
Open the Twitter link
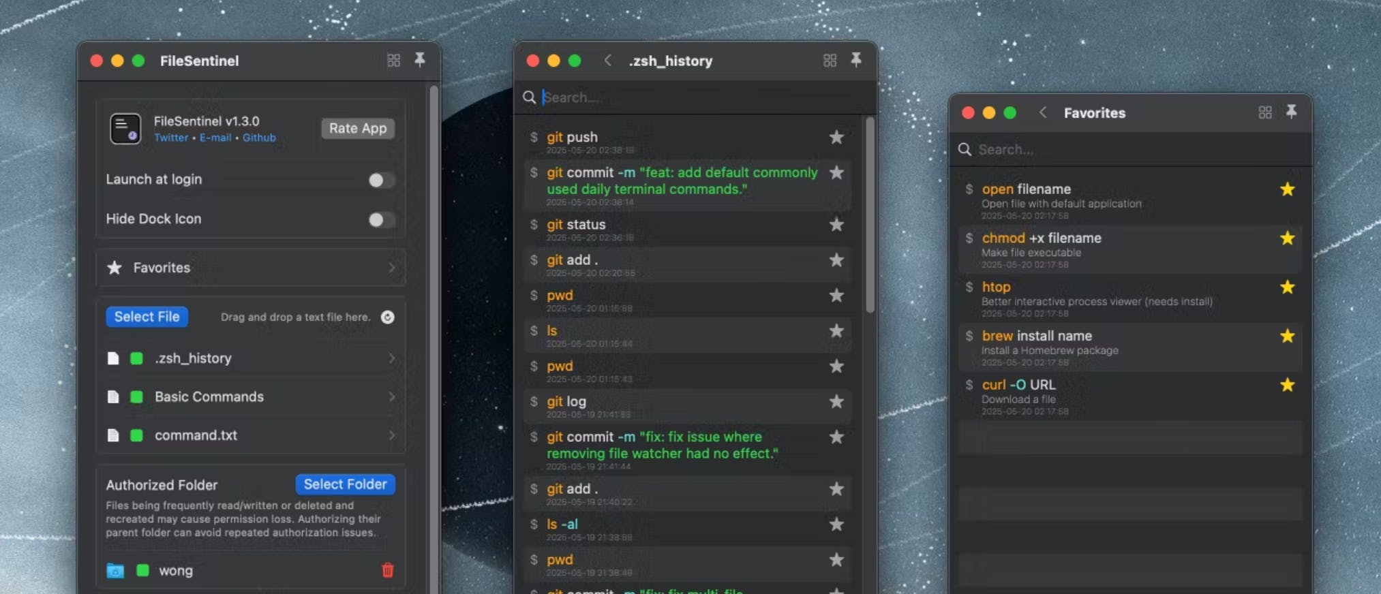pos(171,138)
